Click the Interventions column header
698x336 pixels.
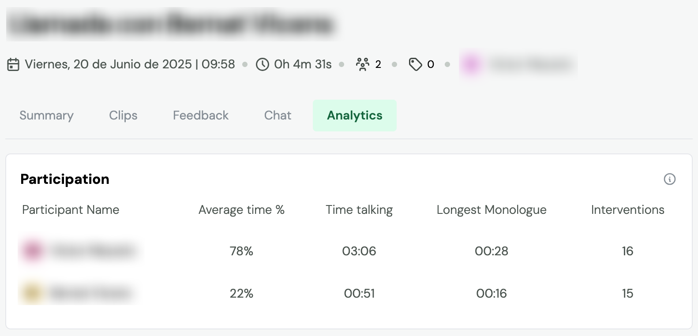click(x=627, y=210)
